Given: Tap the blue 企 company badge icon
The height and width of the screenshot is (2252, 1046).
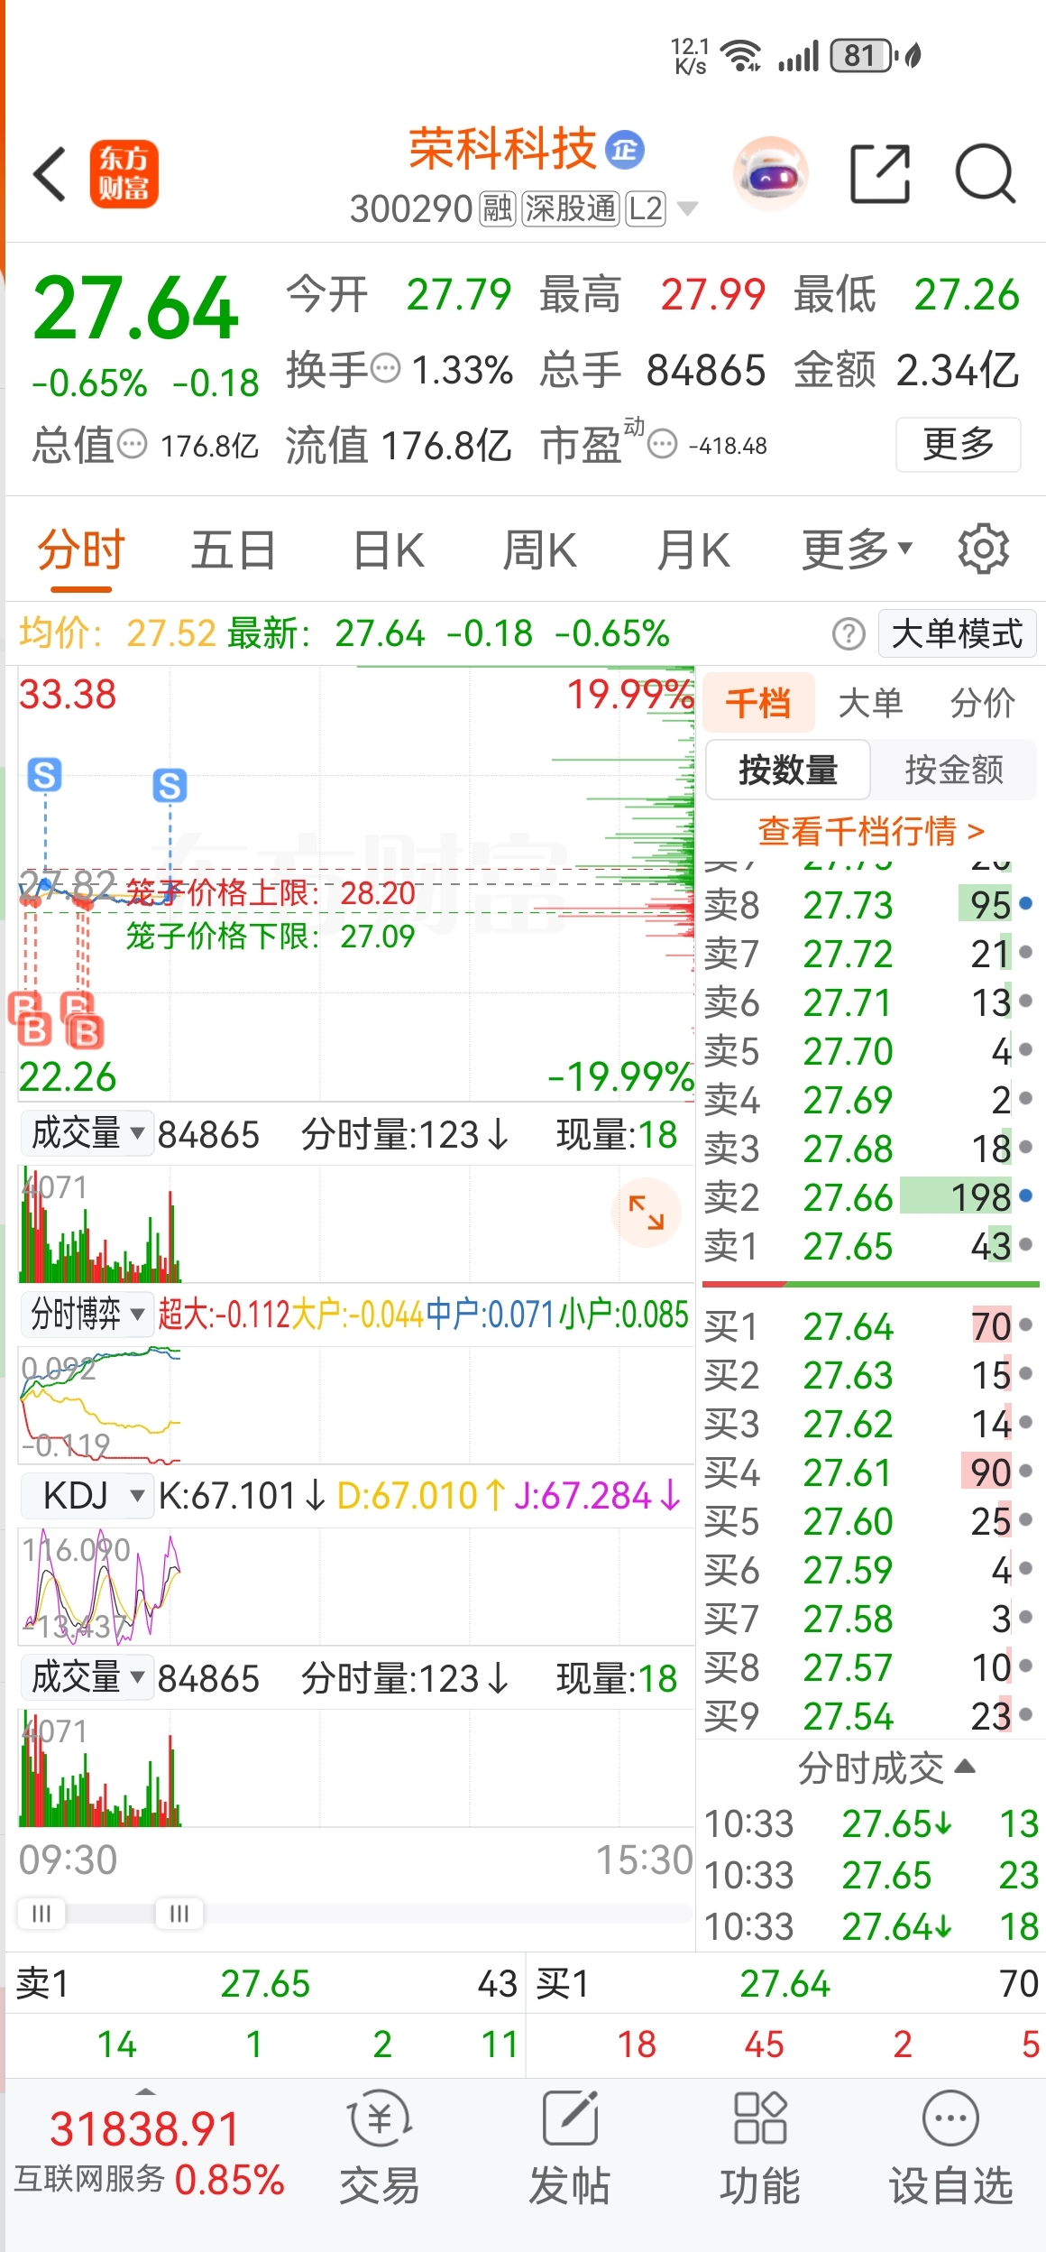Looking at the screenshot, I should tap(625, 150).
